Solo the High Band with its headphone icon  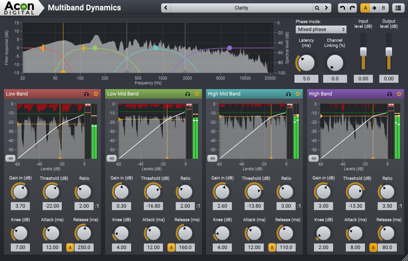coord(389,94)
